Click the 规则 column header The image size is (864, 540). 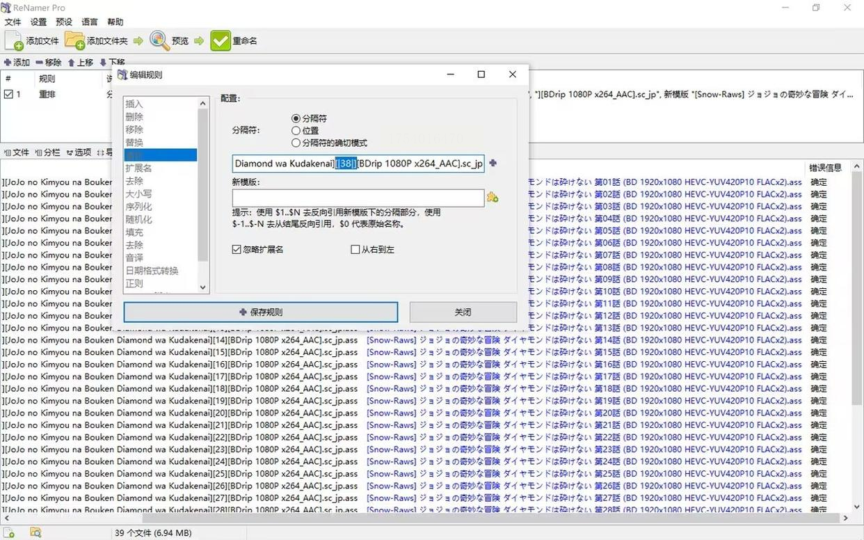[x=47, y=79]
